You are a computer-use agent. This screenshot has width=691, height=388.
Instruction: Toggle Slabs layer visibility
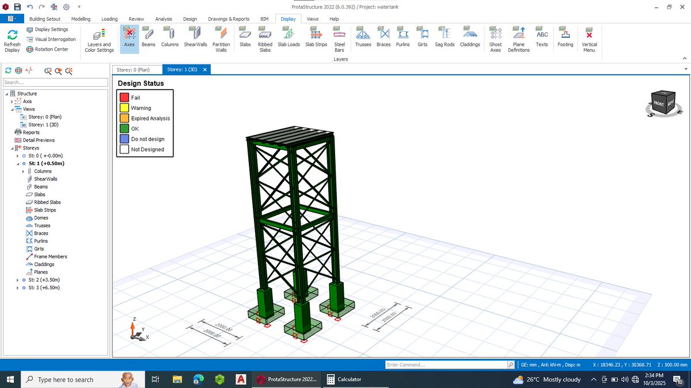[245, 39]
